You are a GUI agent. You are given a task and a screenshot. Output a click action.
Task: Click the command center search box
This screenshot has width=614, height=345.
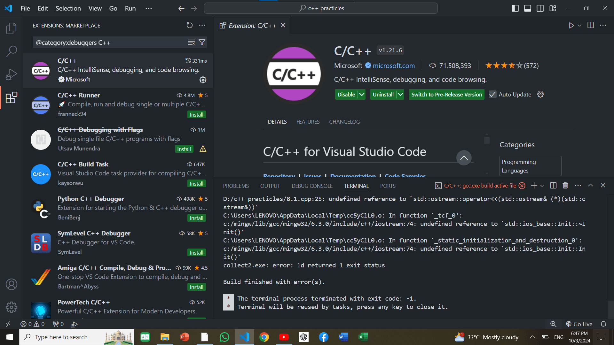(x=321, y=8)
